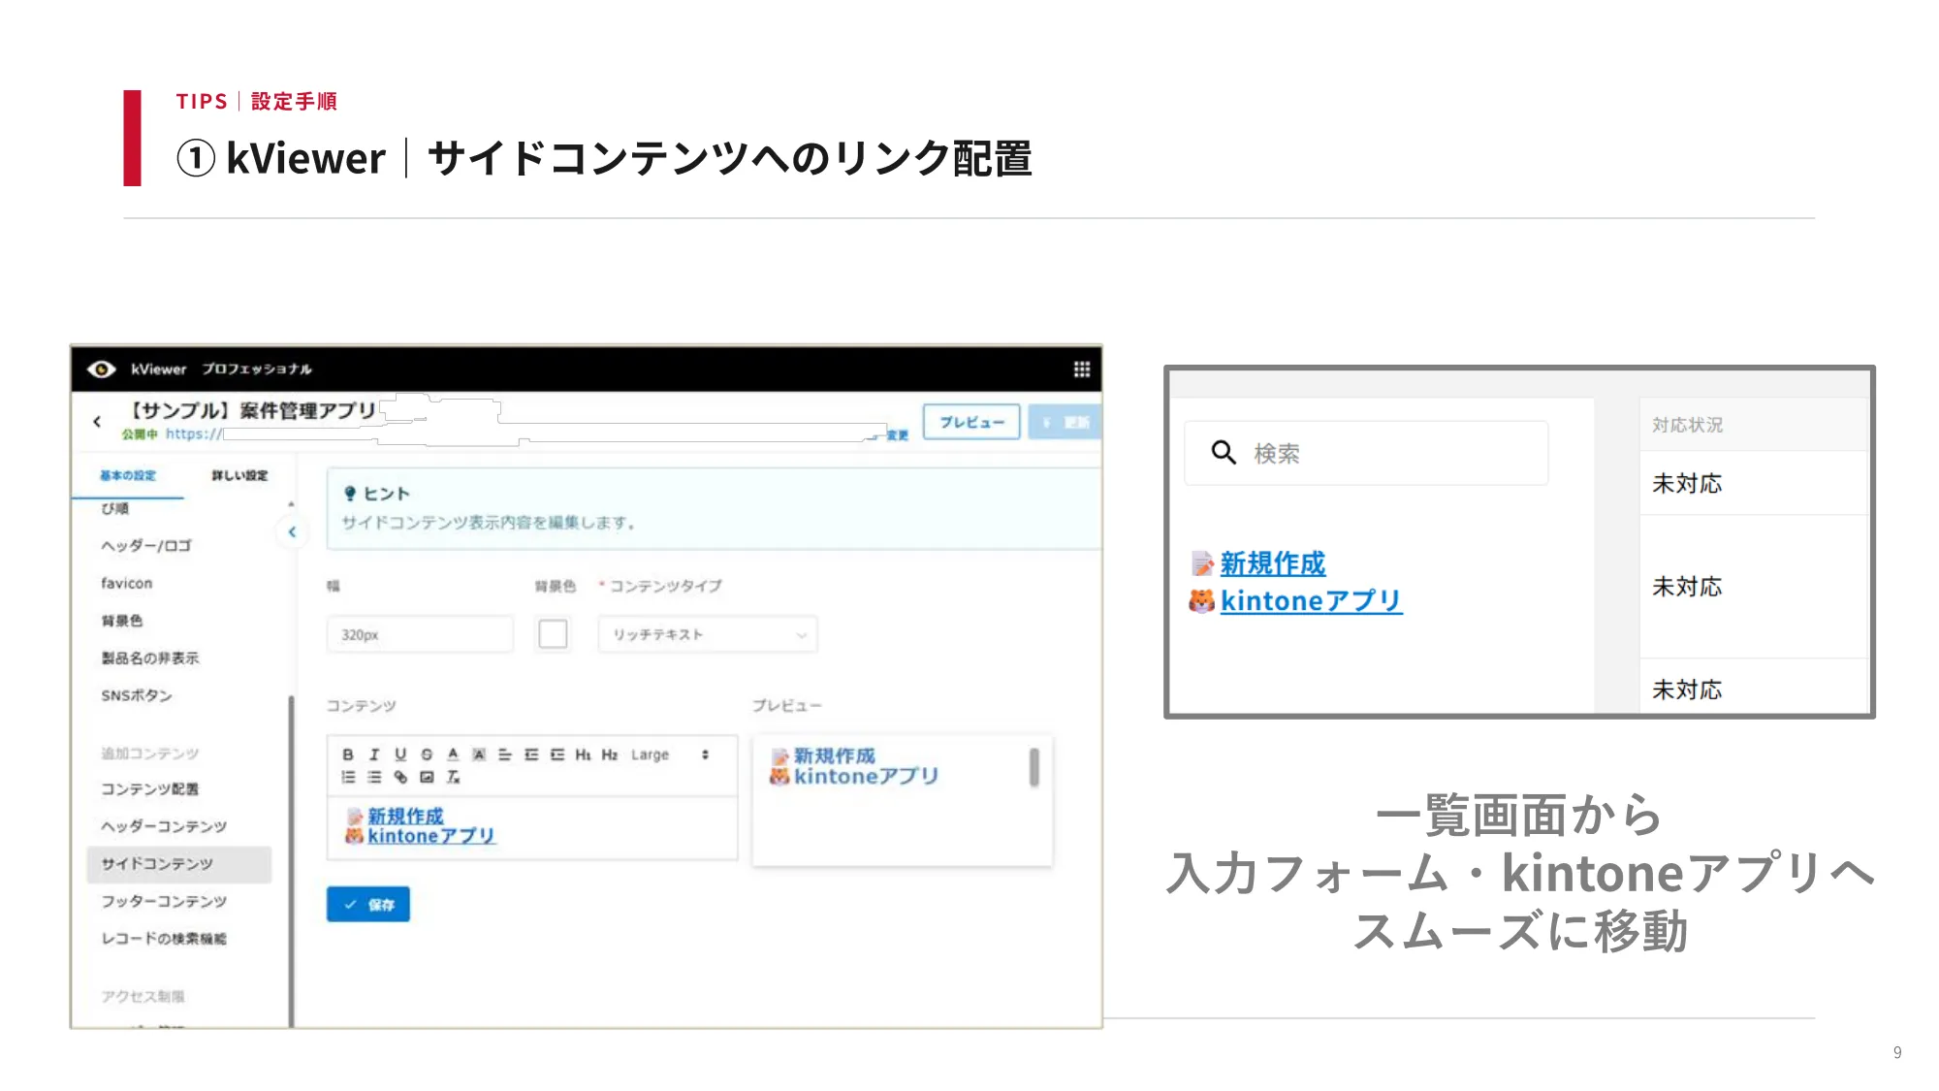Open the 新規作成 link in the list view side content
1939x1091 pixels.
(1273, 563)
